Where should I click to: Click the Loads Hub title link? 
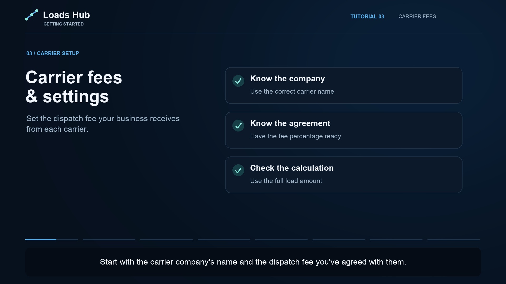[66, 15]
